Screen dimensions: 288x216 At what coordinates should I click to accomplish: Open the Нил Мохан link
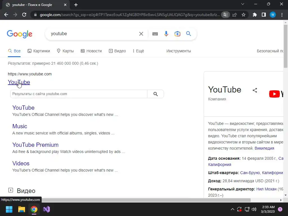click(x=266, y=189)
